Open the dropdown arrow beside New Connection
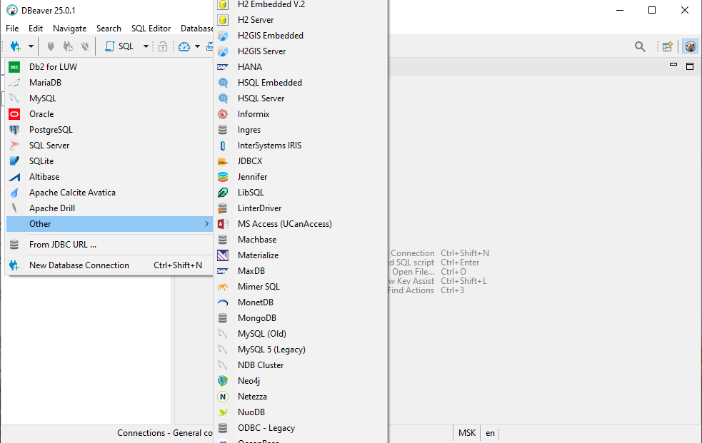702x443 pixels. click(x=31, y=46)
